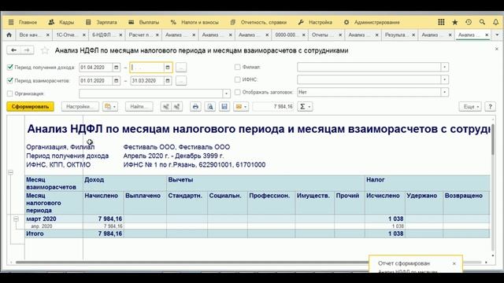Go to the home page tab icon
The height and width of the screenshot is (283, 504).
(9, 35)
